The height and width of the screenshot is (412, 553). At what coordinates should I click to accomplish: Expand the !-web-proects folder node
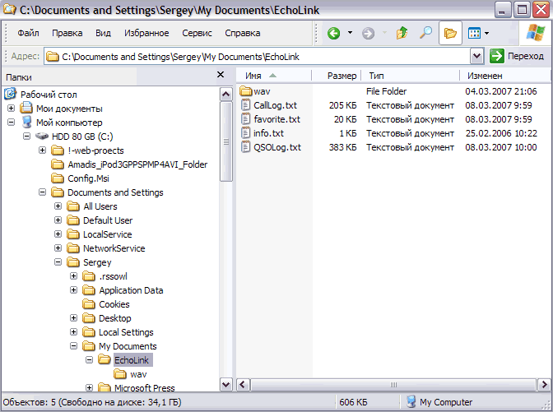42,150
